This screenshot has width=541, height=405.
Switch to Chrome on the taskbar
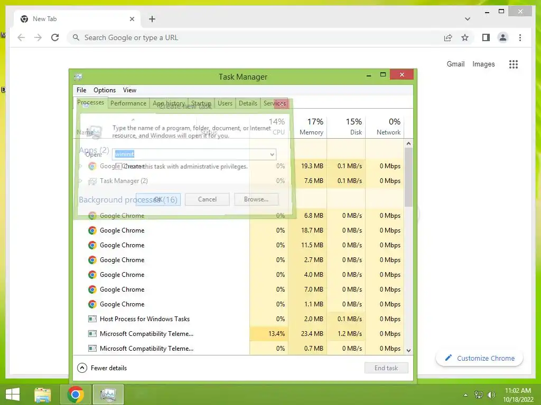coord(76,394)
